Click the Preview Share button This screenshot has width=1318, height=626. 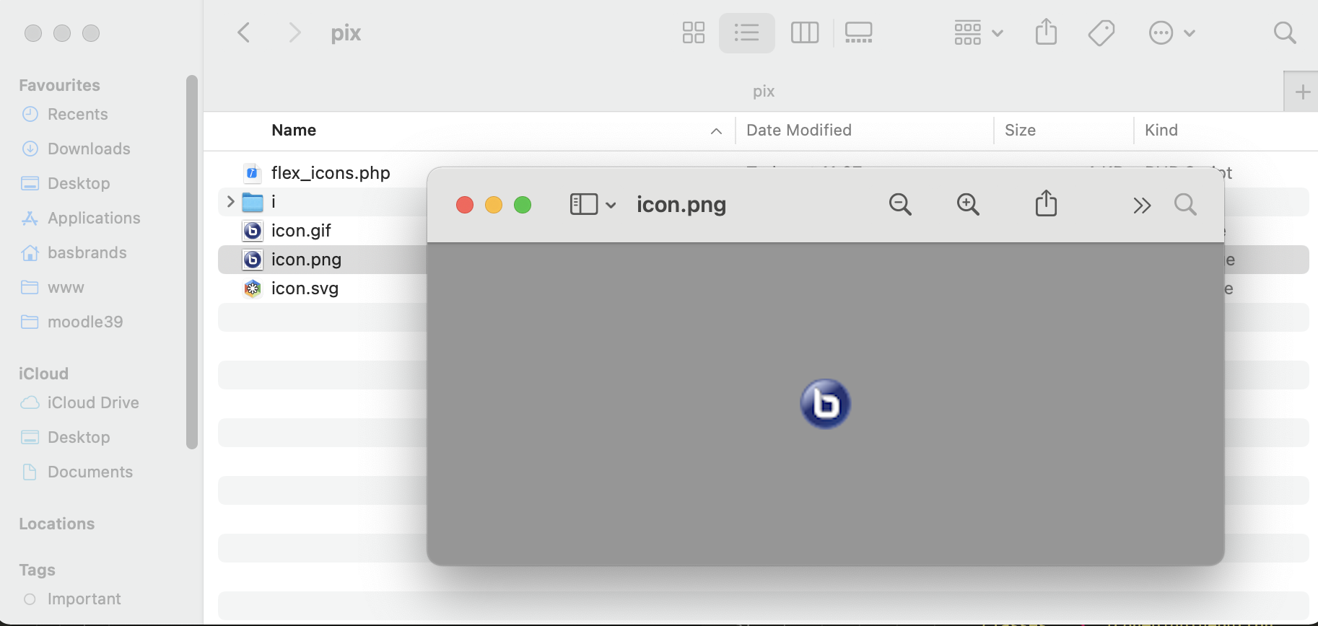(1046, 203)
